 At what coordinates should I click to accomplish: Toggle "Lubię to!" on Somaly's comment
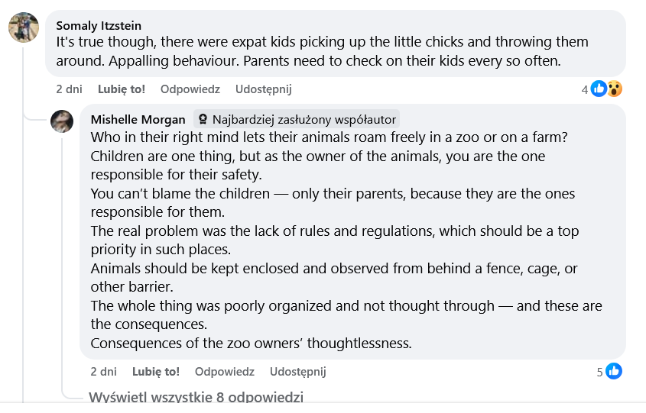122,89
